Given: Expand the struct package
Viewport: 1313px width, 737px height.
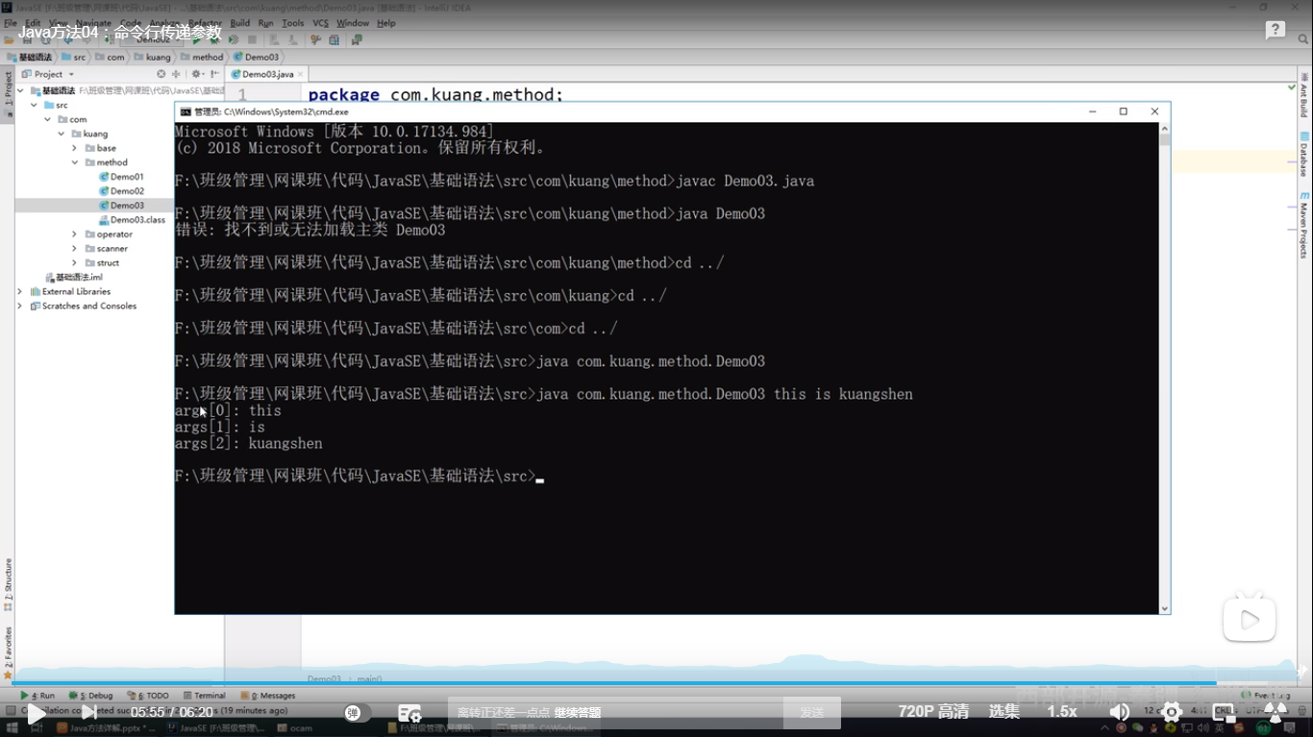Looking at the screenshot, I should coord(74,263).
